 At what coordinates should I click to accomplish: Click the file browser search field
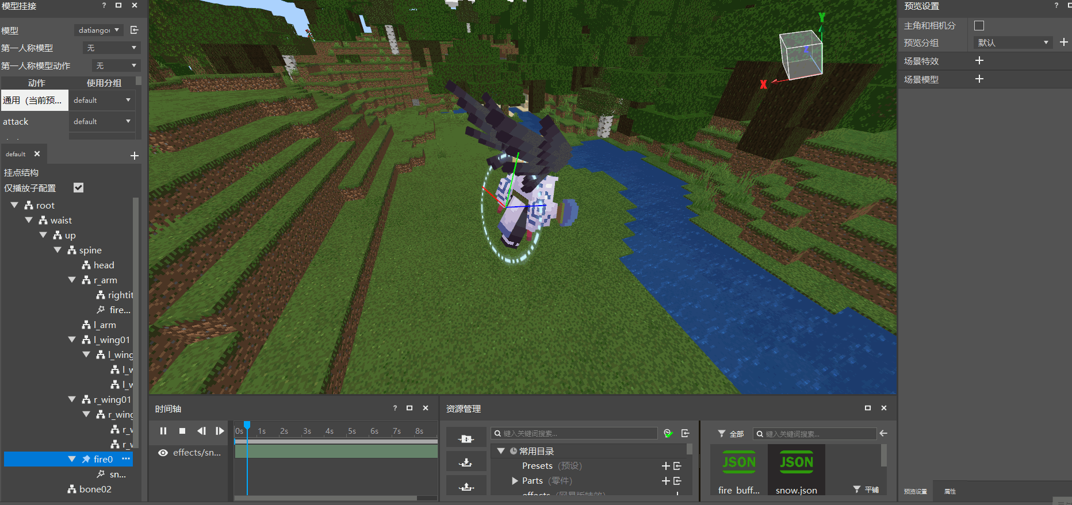(814, 434)
